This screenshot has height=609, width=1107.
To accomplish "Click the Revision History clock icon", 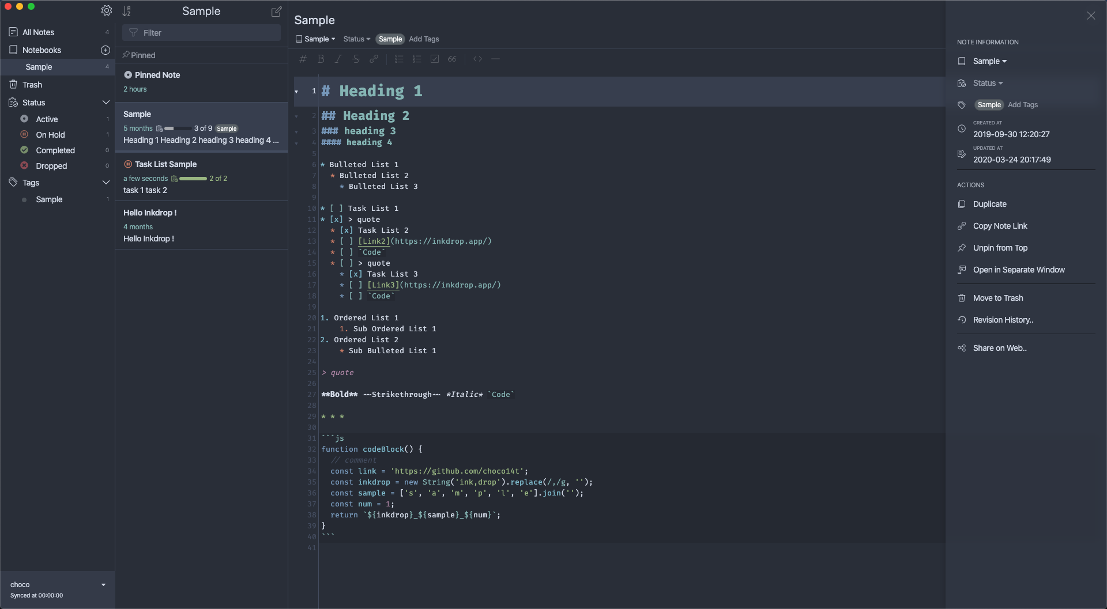I will [962, 320].
